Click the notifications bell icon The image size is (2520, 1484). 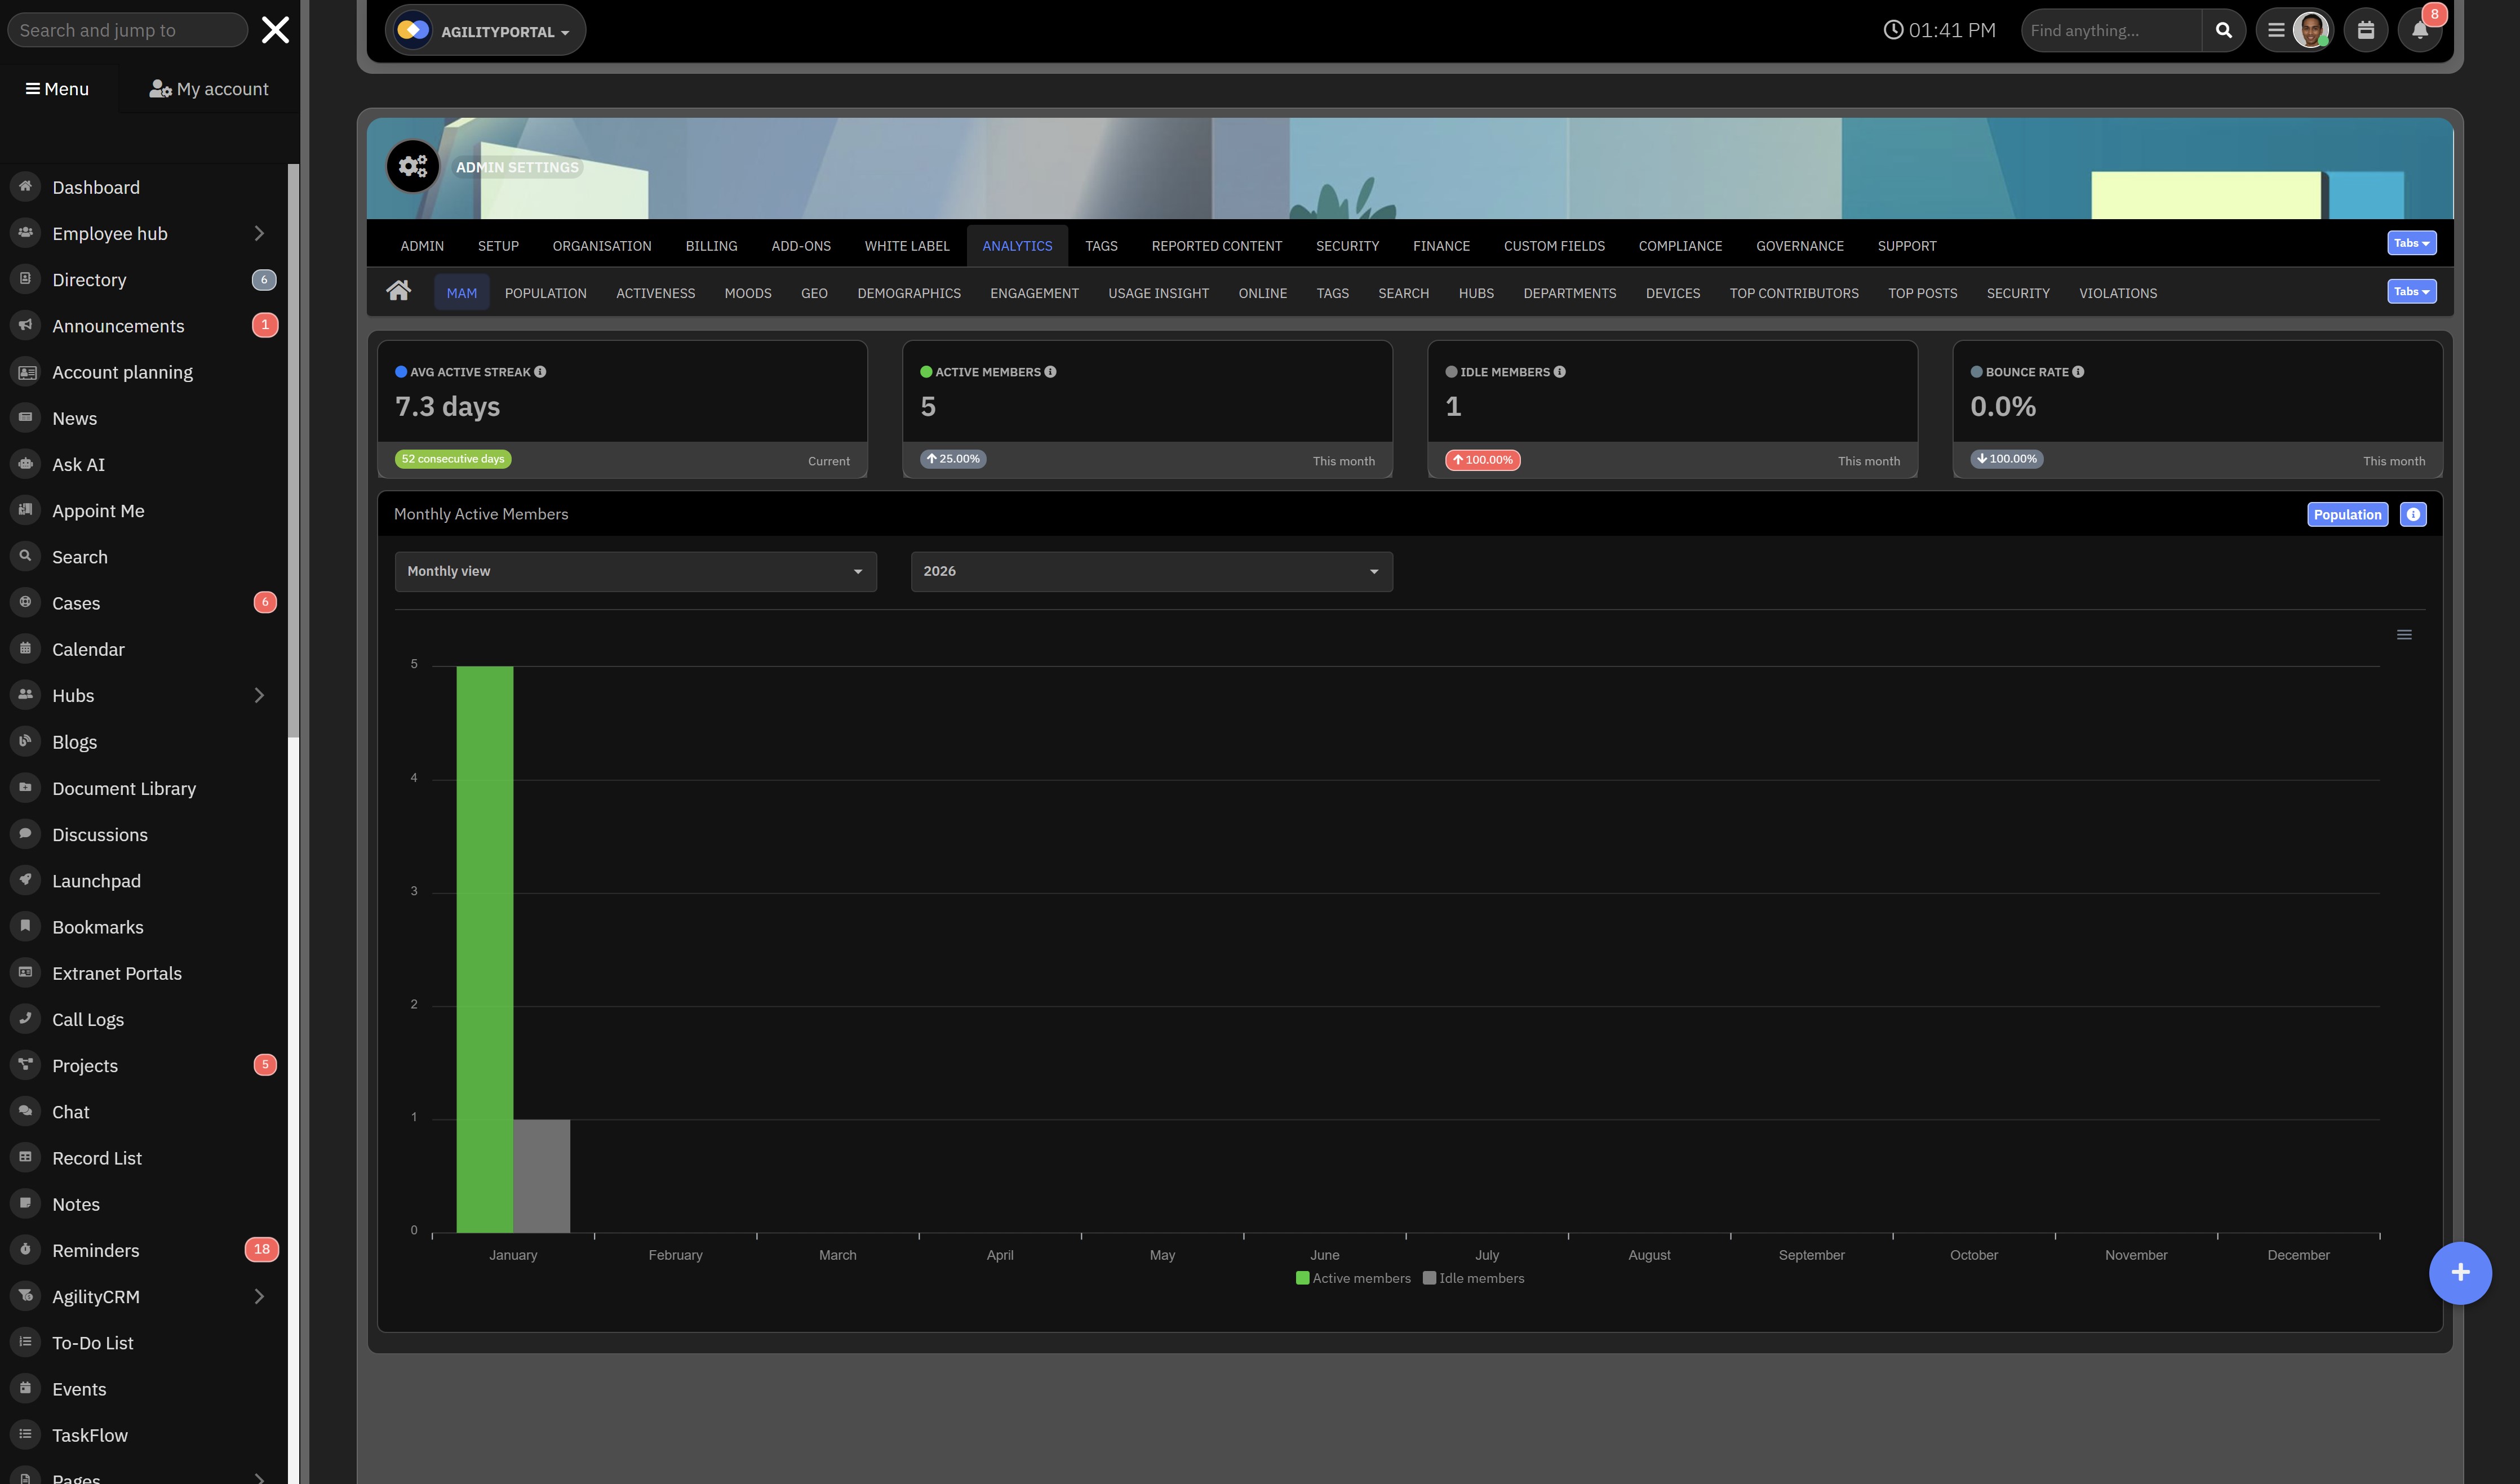click(x=2419, y=30)
